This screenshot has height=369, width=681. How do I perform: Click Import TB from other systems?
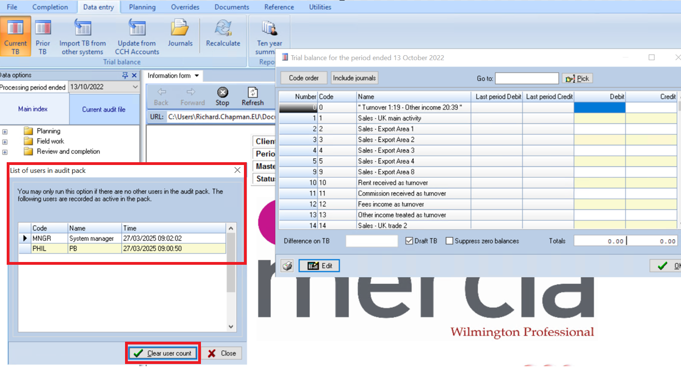(83, 37)
